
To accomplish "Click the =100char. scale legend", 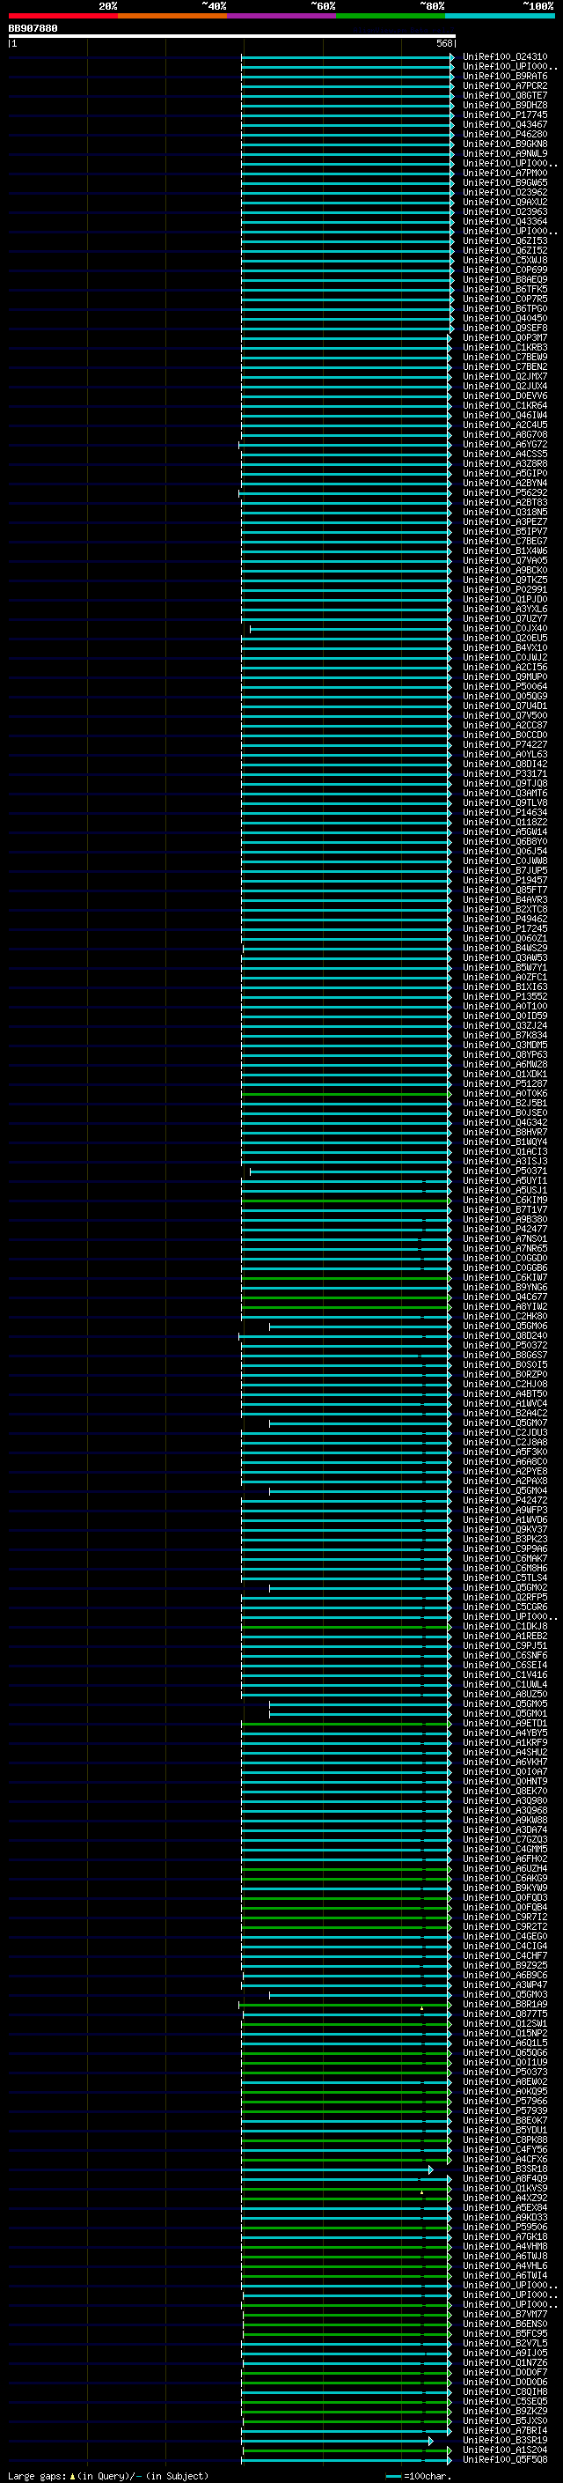I will [x=418, y=2475].
